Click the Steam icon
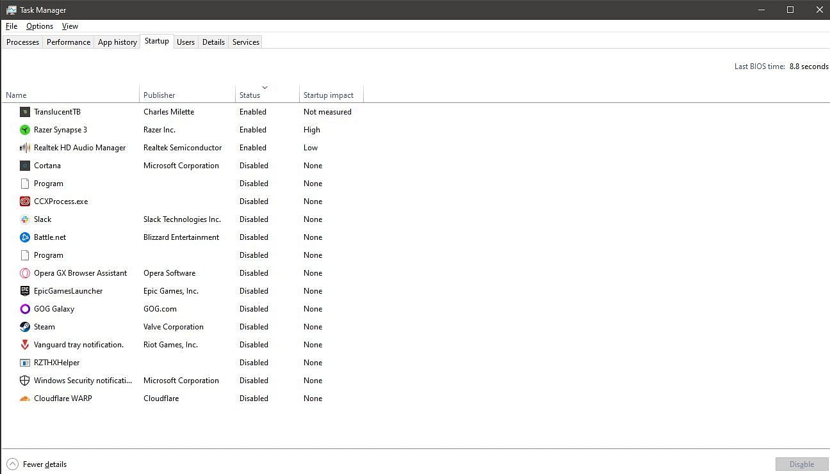This screenshot has width=830, height=474. tap(25, 327)
